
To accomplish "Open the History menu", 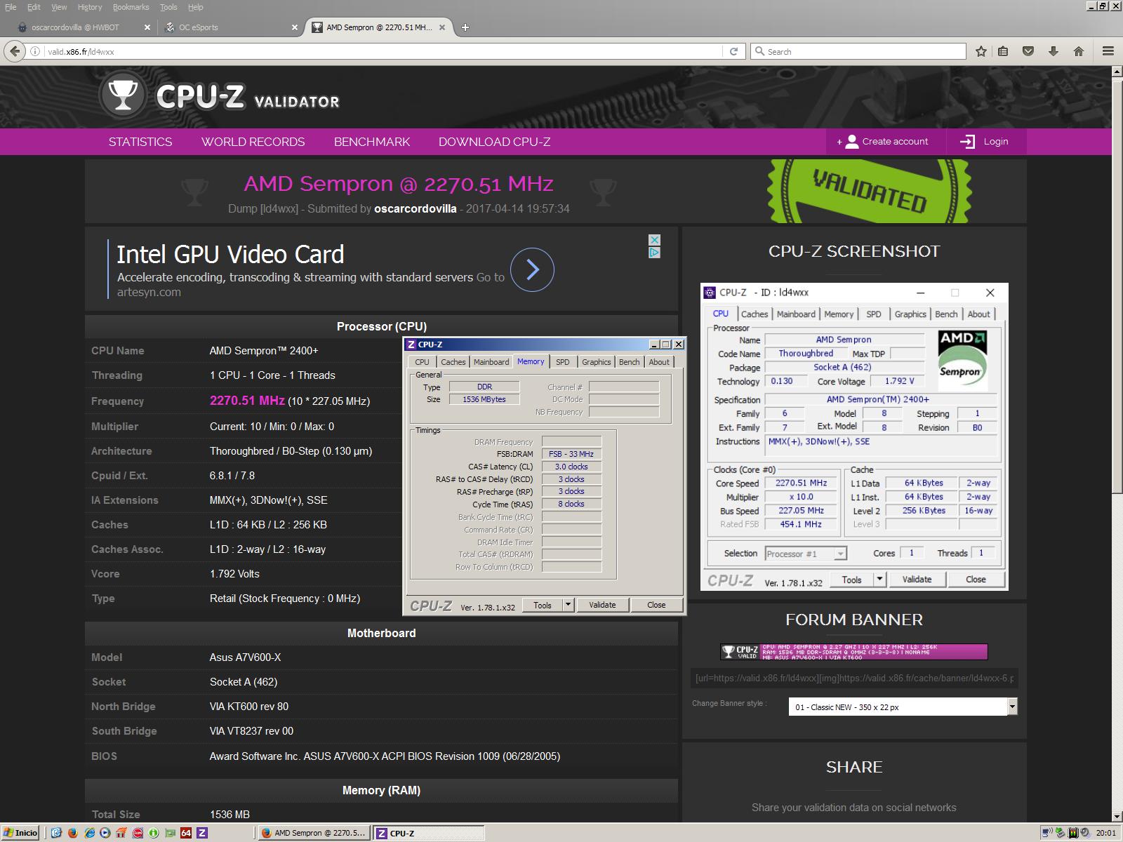I will [x=90, y=7].
